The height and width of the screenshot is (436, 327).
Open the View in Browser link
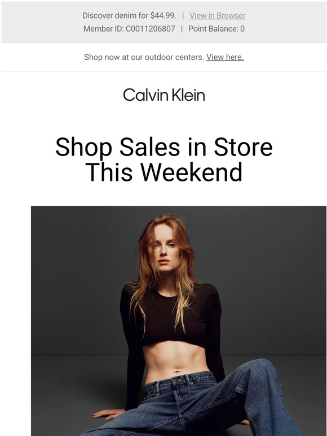[218, 16]
